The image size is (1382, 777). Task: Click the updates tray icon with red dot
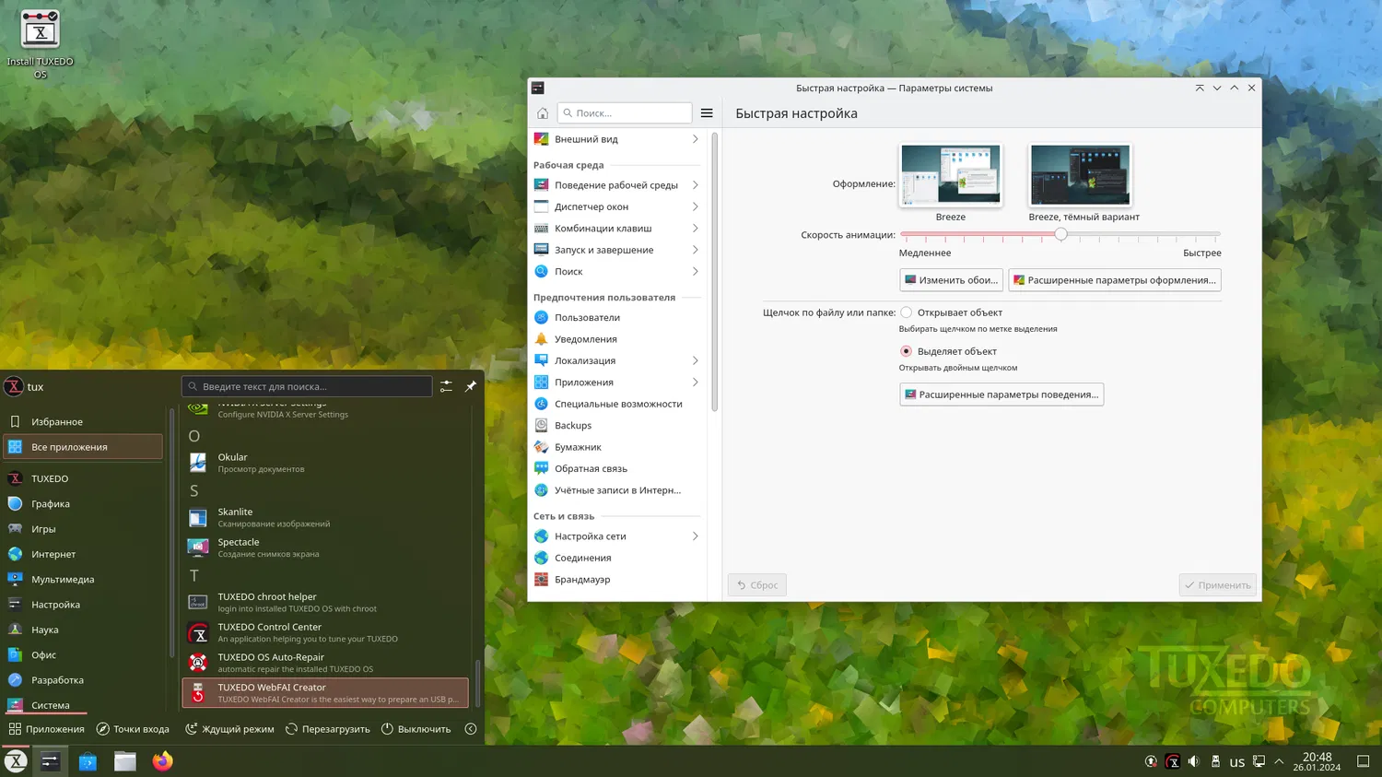1151,761
